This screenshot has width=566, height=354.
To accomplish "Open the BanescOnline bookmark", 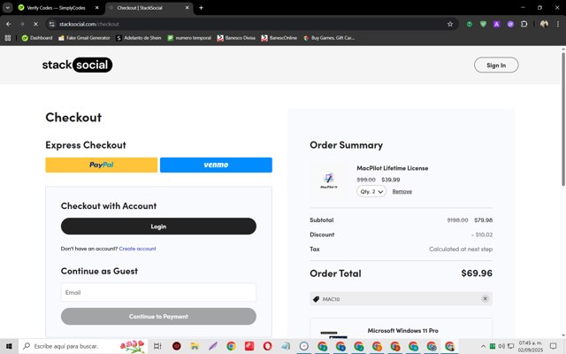I will tap(279, 38).
